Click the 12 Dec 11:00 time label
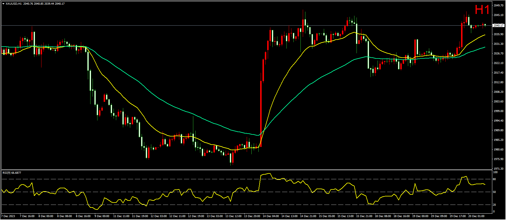Image resolution: width=506 pixels, height=220 pixels. click(x=177, y=216)
